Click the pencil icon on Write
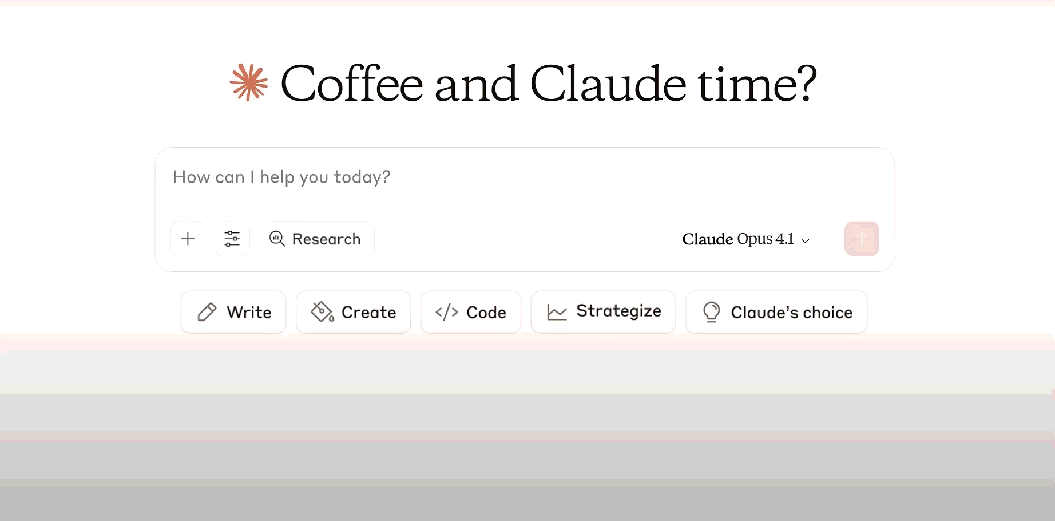 [207, 312]
